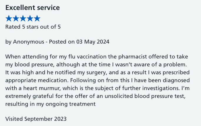Viewport: 201px width, 126px height.
Task: Click the fifth blue rating star
Action: click(x=37, y=18)
